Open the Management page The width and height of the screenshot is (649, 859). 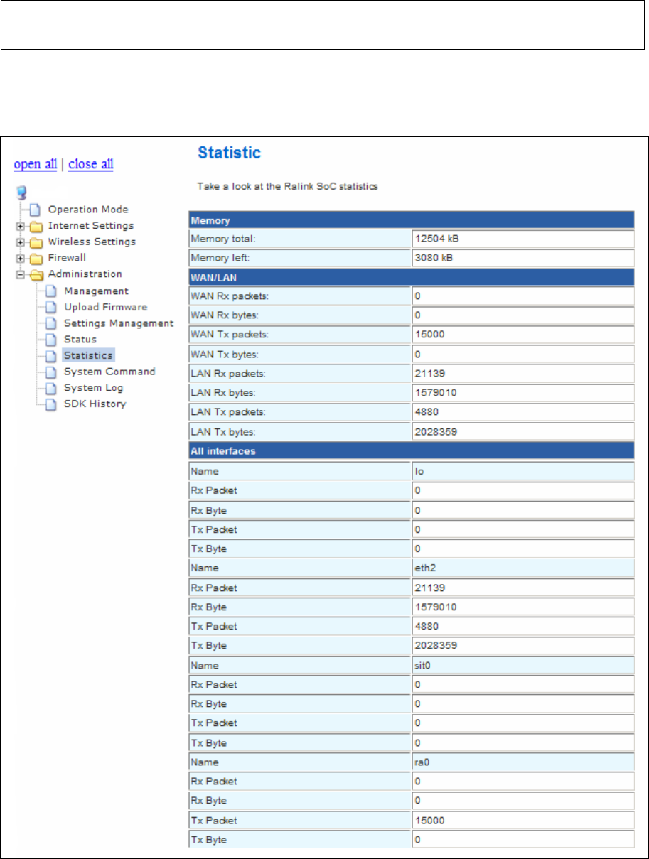pos(96,291)
